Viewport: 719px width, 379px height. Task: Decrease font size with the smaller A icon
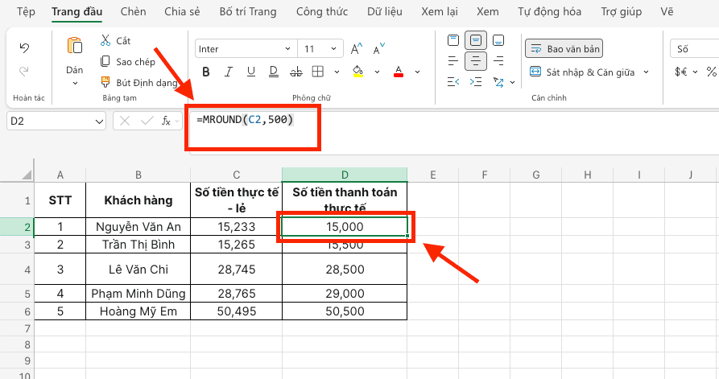pyautogui.click(x=378, y=48)
